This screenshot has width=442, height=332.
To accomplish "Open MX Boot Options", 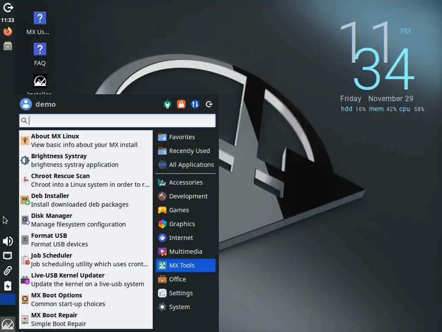I will pyautogui.click(x=86, y=300).
